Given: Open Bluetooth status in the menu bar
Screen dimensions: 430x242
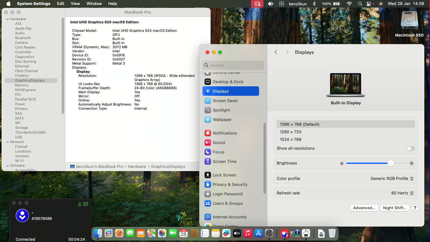Looking at the screenshot, I should point(314,4).
